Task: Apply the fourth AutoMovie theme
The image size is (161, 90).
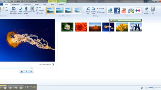Action: [78, 10]
